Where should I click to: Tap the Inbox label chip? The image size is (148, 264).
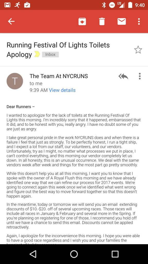(x=50, y=54)
